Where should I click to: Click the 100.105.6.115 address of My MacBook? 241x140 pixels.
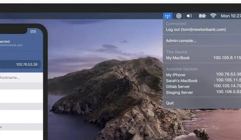pyautogui.click(x=227, y=58)
